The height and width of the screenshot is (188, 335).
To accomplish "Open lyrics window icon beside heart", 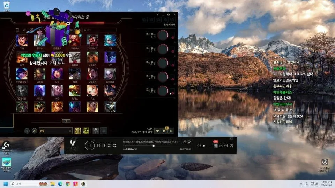I will 185,142.
